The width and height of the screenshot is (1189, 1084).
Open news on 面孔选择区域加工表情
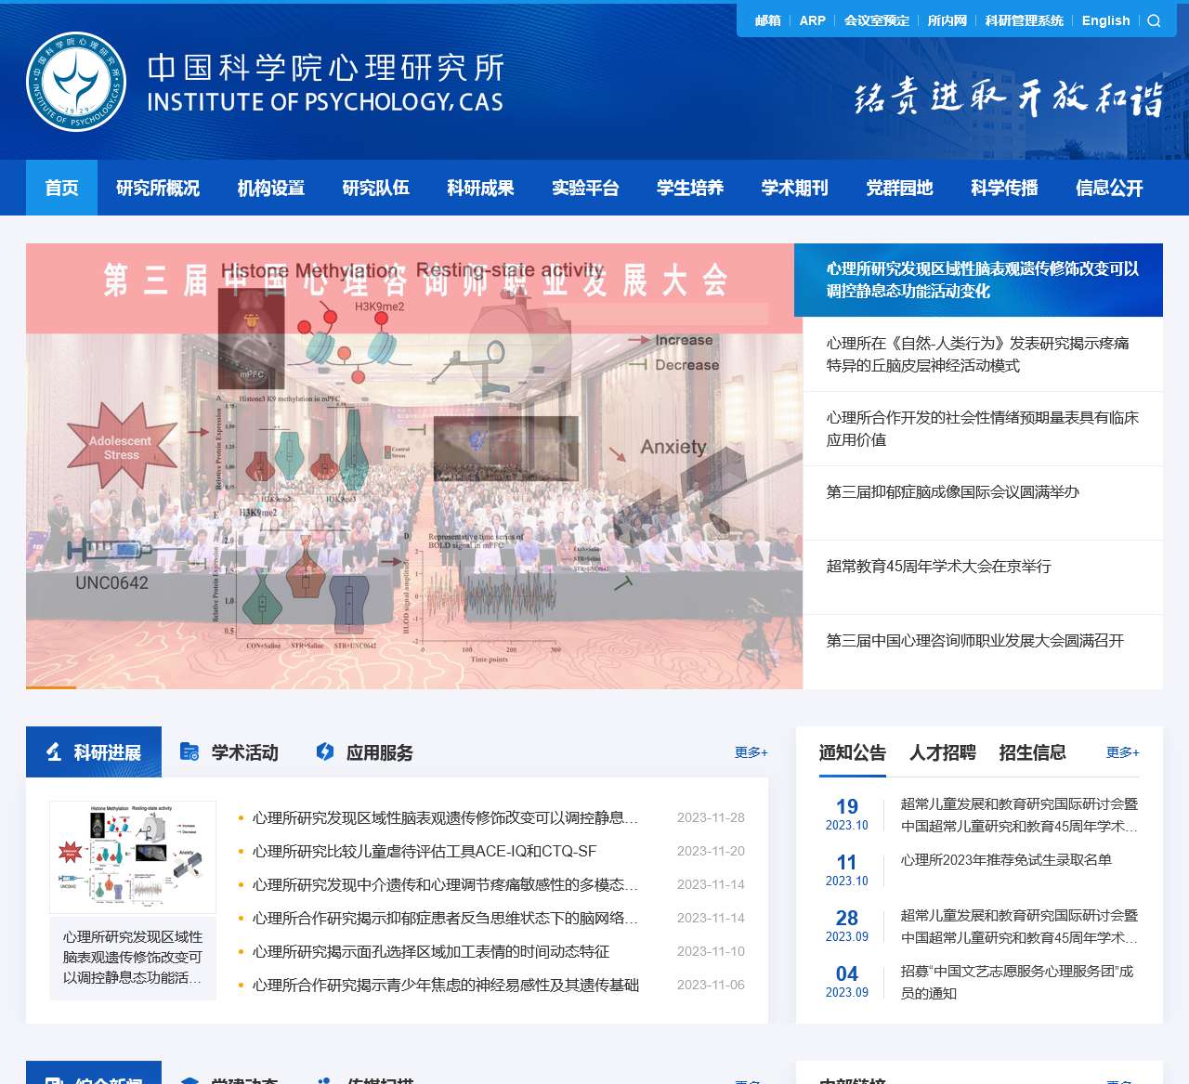tap(431, 951)
